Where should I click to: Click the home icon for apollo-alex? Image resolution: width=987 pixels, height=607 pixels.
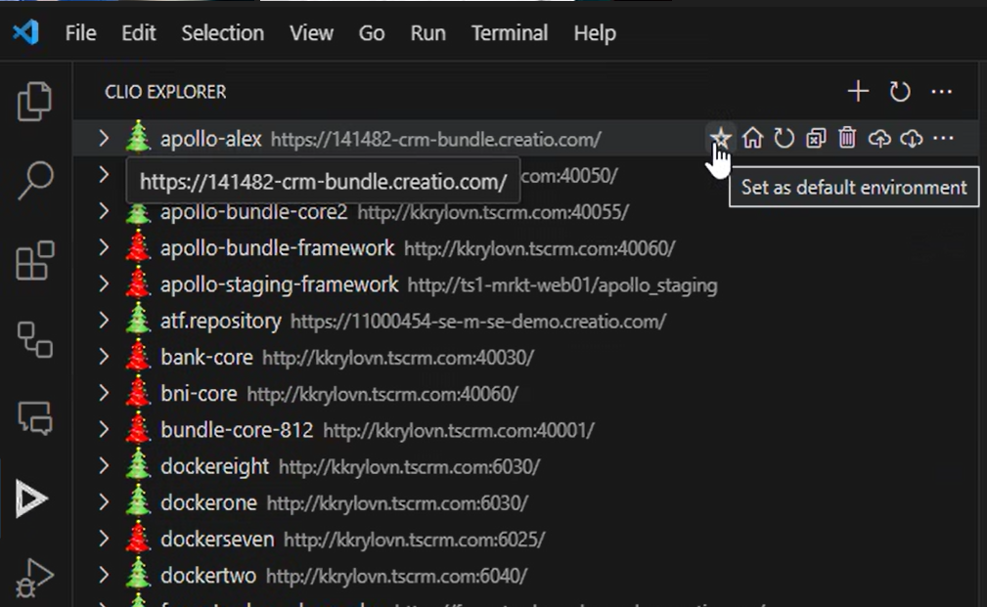(752, 138)
